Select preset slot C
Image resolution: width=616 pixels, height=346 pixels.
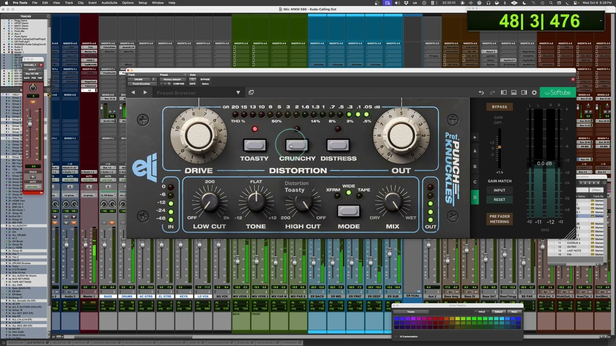(x=475, y=182)
